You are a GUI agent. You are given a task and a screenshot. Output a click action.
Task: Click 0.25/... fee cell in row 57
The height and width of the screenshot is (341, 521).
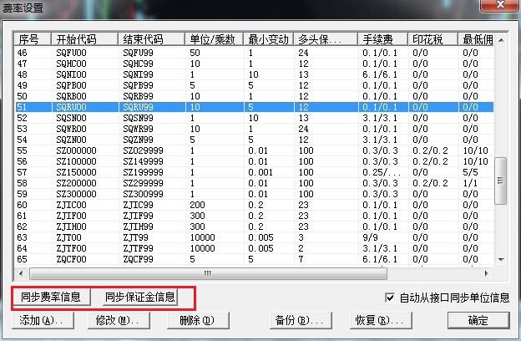tap(381, 172)
